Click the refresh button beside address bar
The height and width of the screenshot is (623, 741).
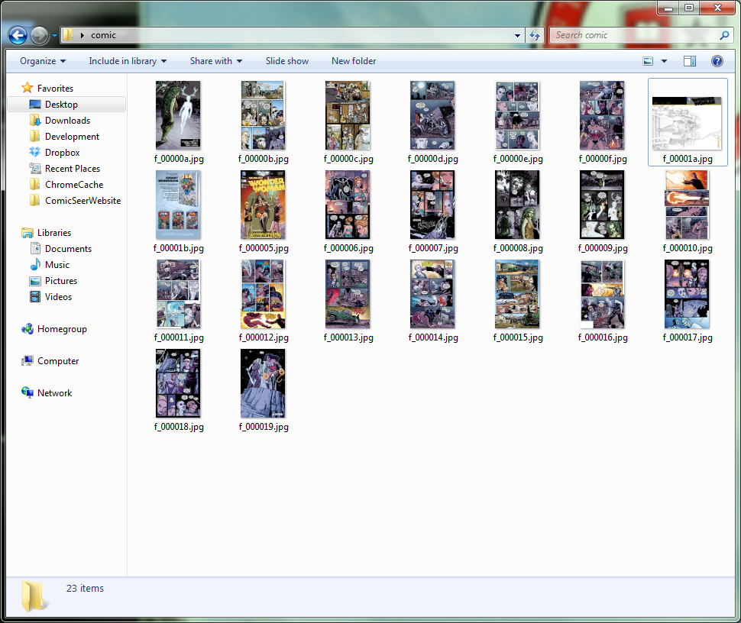(535, 35)
